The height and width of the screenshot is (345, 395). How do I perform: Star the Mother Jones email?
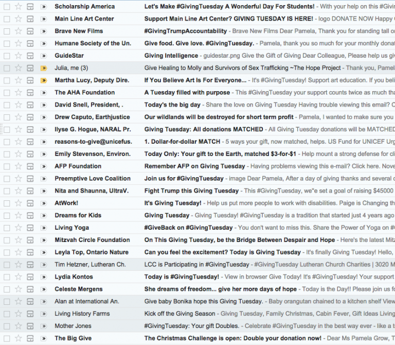(x=19, y=326)
